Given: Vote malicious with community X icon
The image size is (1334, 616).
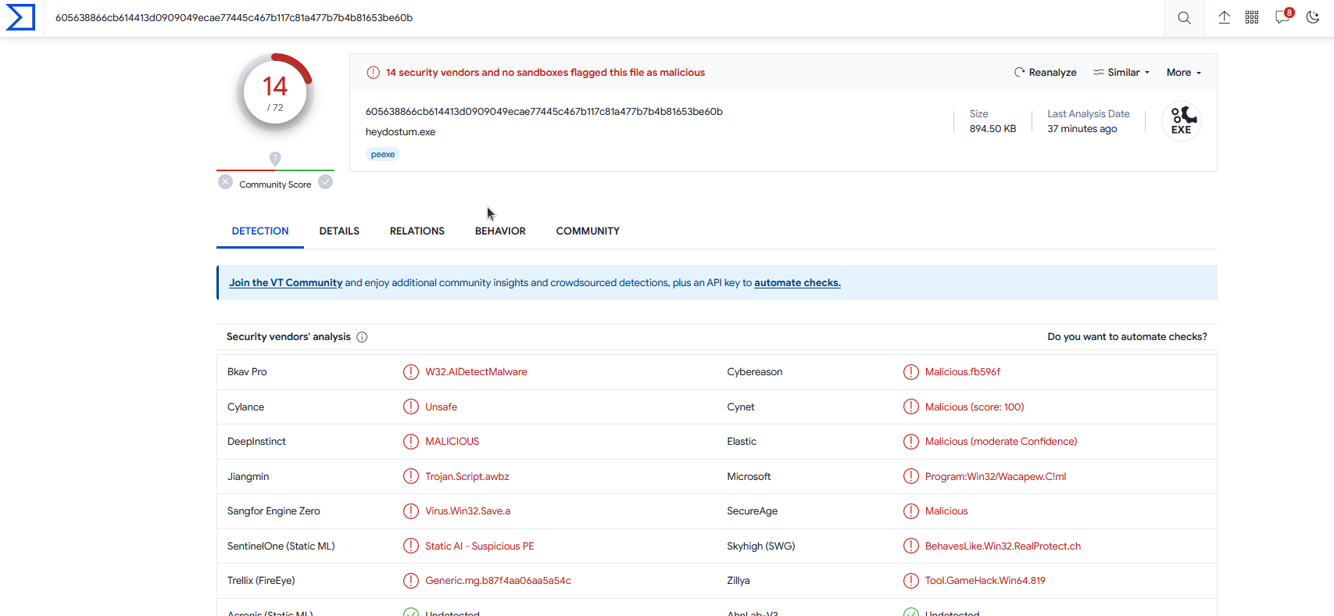Looking at the screenshot, I should pyautogui.click(x=225, y=182).
